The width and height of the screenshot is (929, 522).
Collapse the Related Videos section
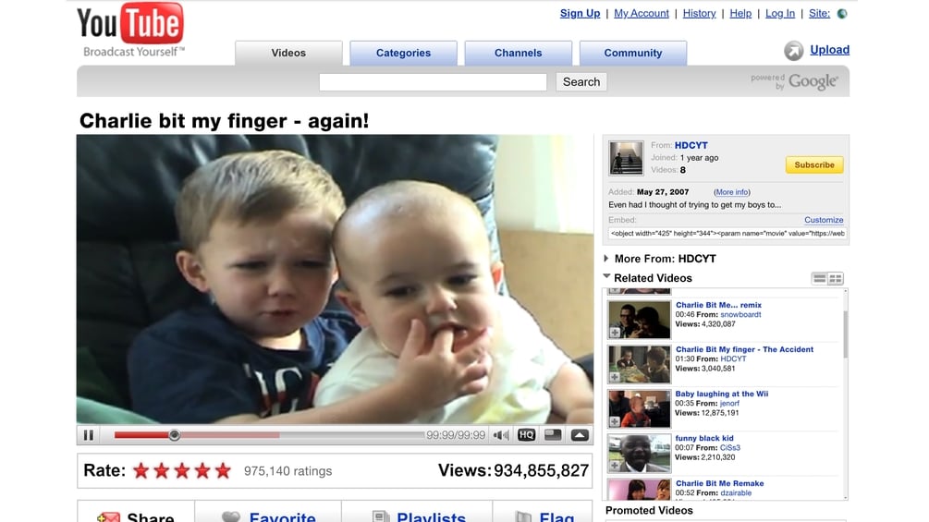(x=606, y=276)
